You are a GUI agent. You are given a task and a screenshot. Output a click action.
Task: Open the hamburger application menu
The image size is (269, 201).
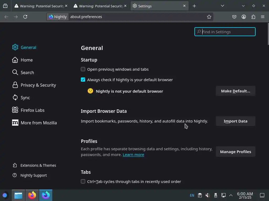263,17
